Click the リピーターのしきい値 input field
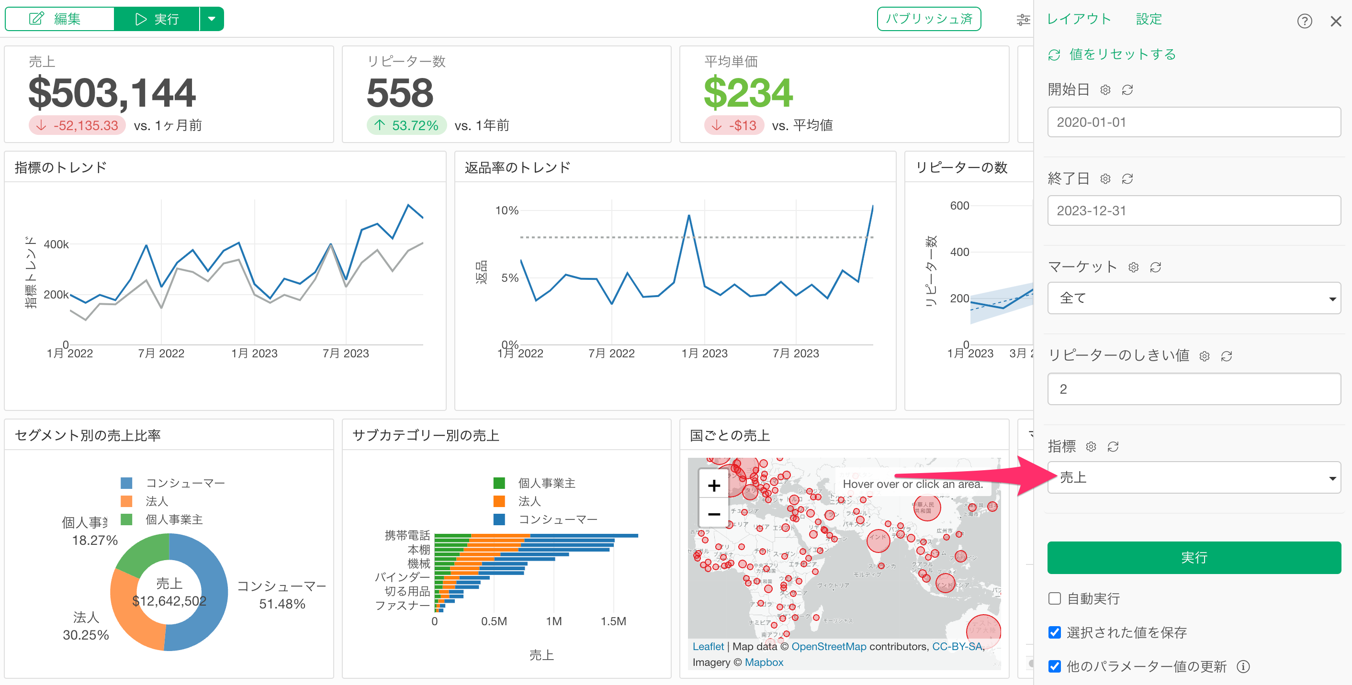 click(x=1194, y=388)
